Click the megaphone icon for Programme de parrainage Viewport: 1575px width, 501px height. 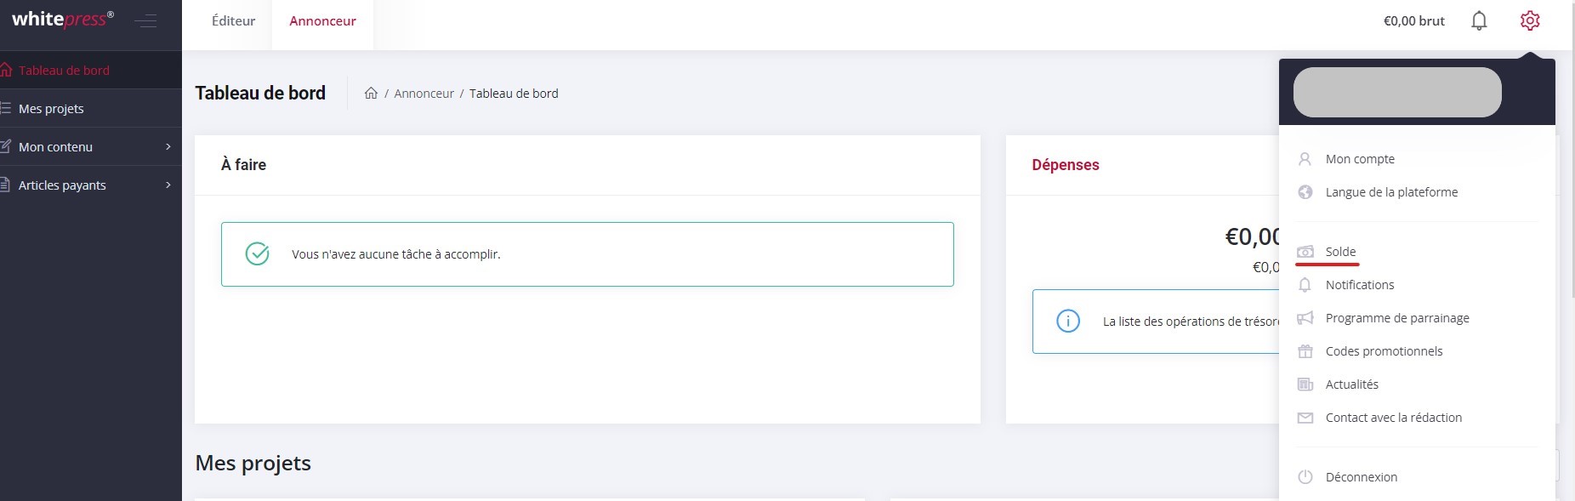pos(1305,318)
